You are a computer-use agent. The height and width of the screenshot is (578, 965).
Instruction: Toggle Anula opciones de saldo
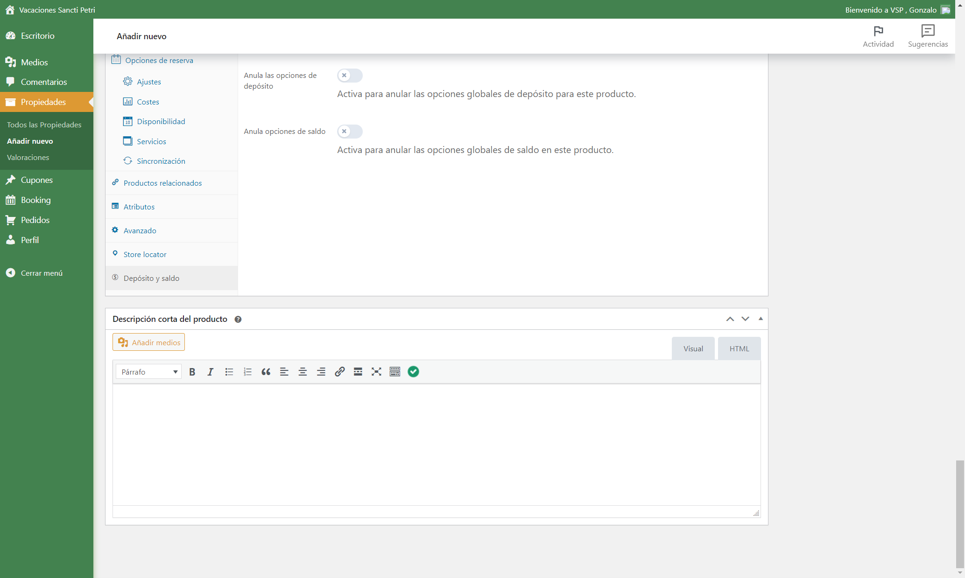coord(350,132)
